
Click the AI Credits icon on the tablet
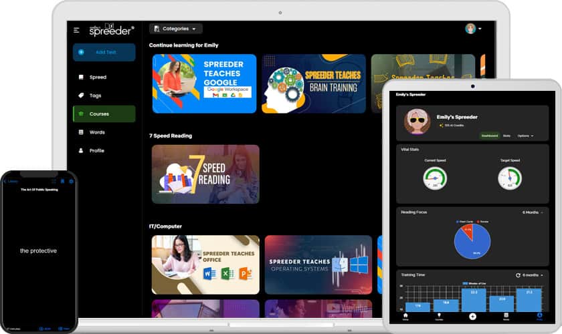coord(441,126)
